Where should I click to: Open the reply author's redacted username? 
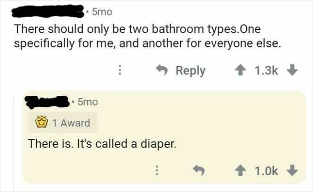[47, 102]
